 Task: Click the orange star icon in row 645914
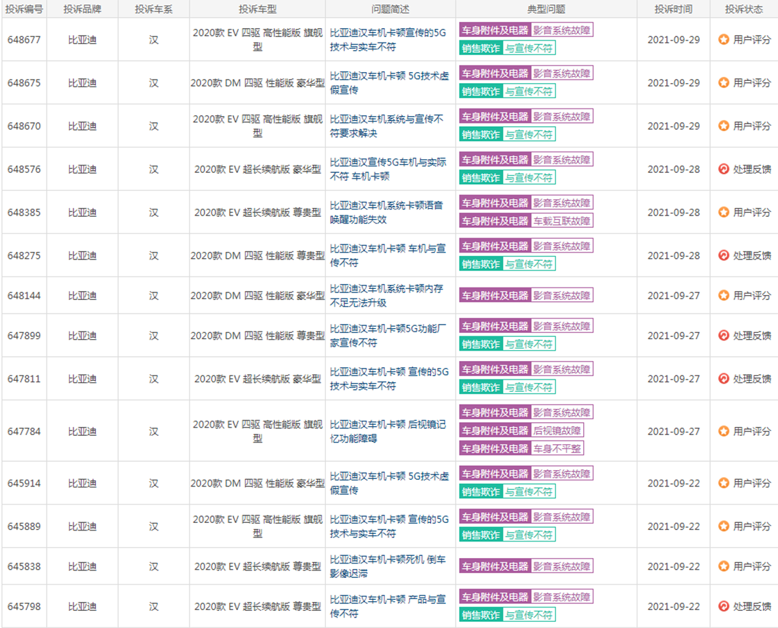[x=723, y=483]
